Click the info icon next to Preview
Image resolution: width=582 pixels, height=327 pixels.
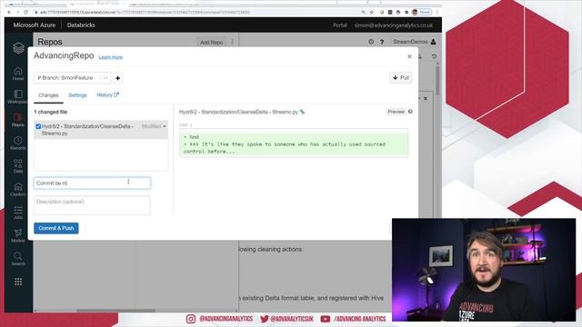point(410,111)
